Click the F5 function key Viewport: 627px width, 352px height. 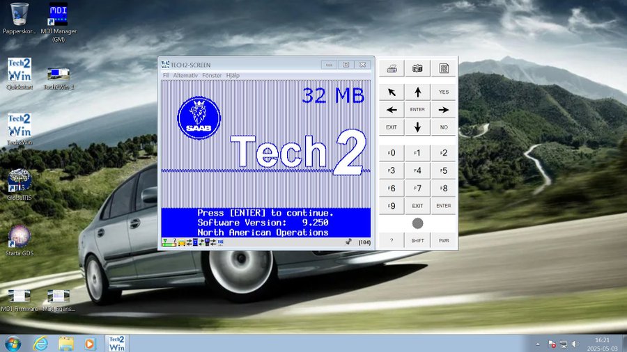444,171
